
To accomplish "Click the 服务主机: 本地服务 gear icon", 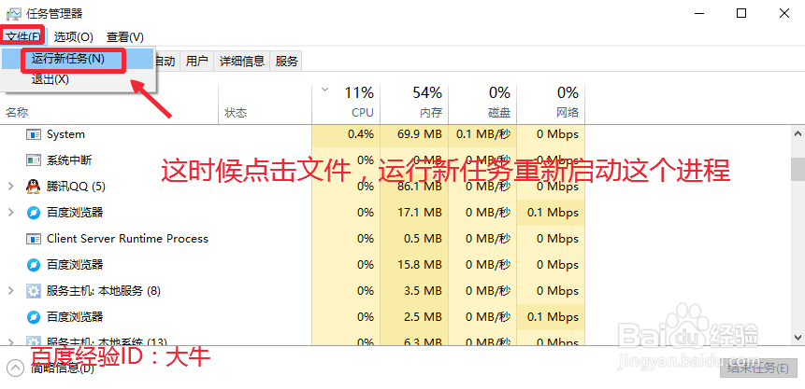I will pos(34,291).
